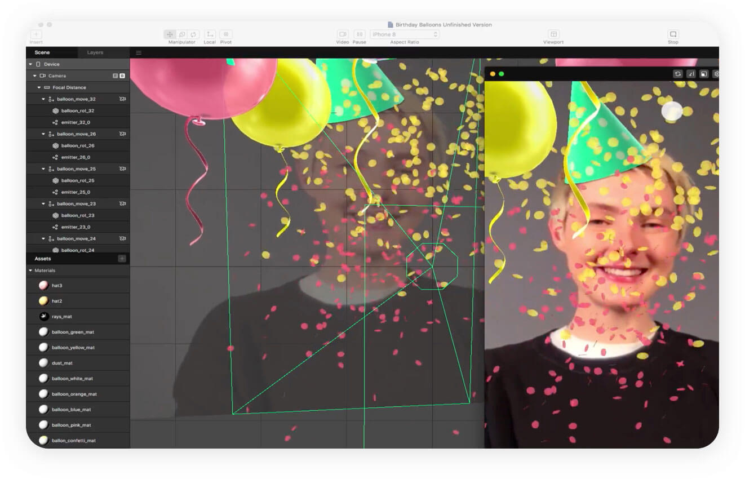
Task: Click the camera flip icon in the simulator
Action: click(677, 74)
